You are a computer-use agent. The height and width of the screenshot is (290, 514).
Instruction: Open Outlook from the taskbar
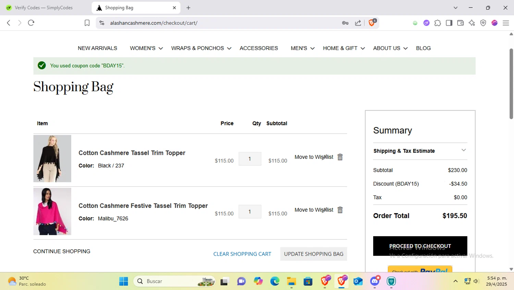click(x=358, y=281)
